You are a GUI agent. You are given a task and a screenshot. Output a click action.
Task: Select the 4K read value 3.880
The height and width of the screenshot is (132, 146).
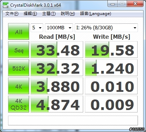pos(57,86)
